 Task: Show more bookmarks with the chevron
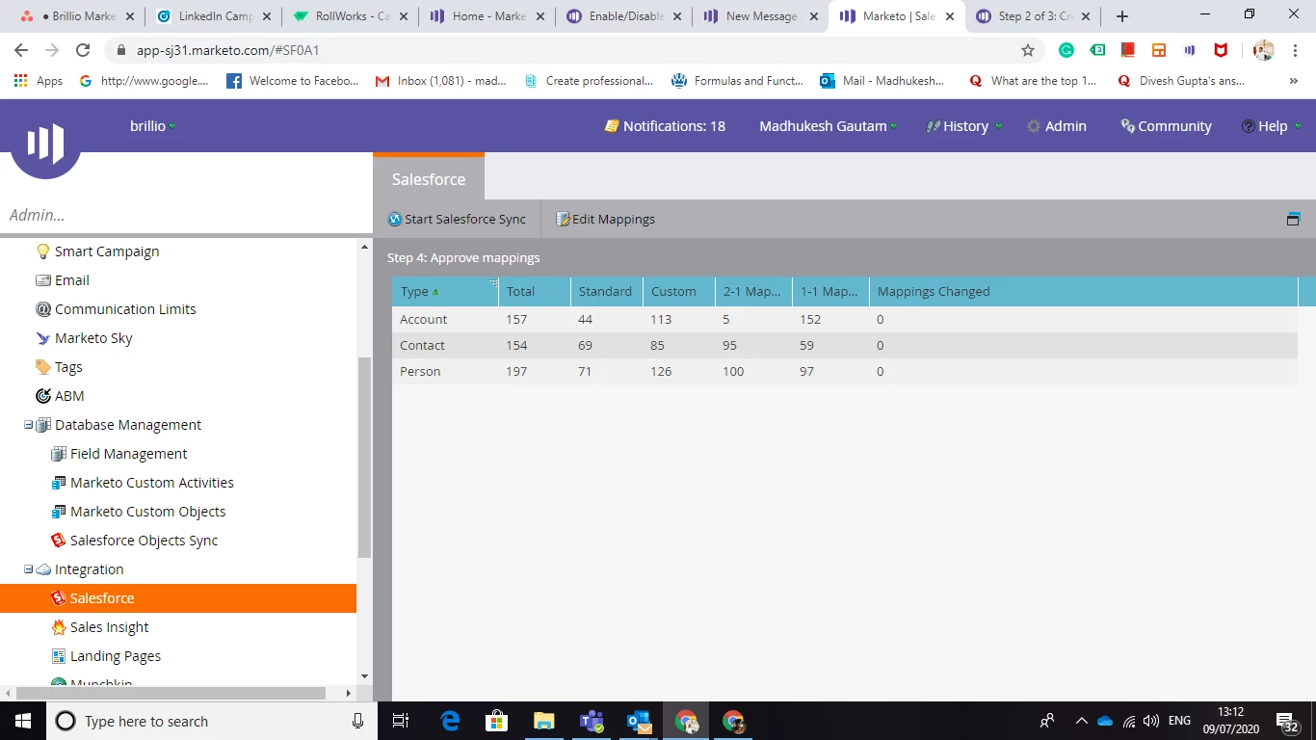click(1293, 81)
